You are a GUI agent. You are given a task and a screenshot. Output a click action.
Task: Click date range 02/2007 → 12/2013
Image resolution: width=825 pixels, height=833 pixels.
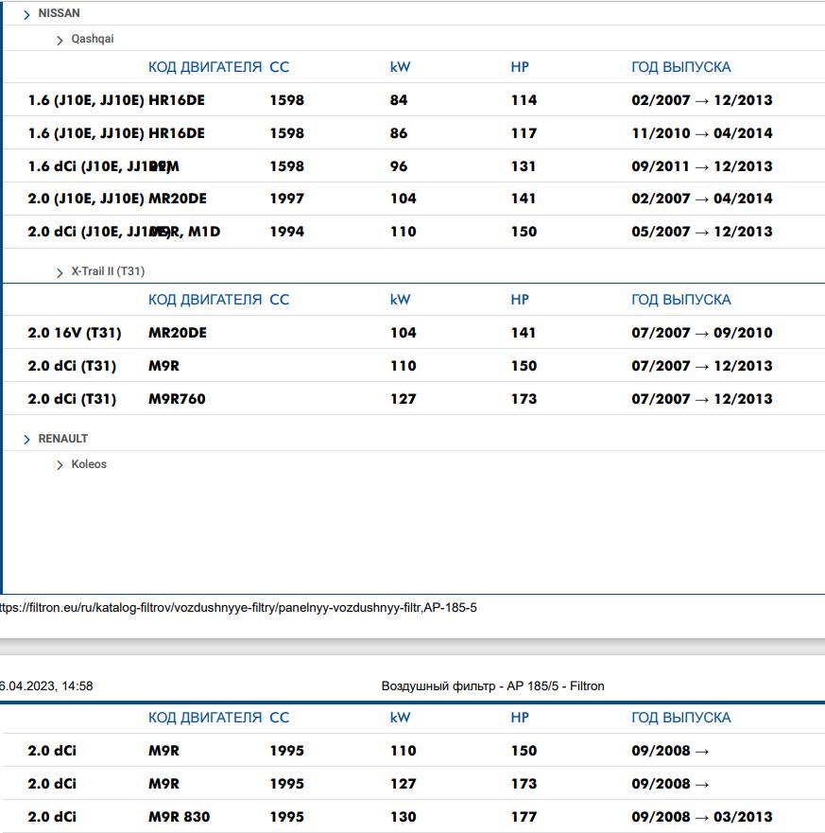[x=702, y=100]
